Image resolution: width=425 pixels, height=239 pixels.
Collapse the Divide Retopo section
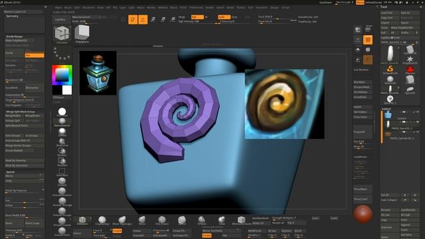tap(15, 37)
